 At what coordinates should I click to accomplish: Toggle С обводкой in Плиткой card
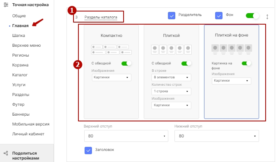pyautogui.click(x=186, y=63)
